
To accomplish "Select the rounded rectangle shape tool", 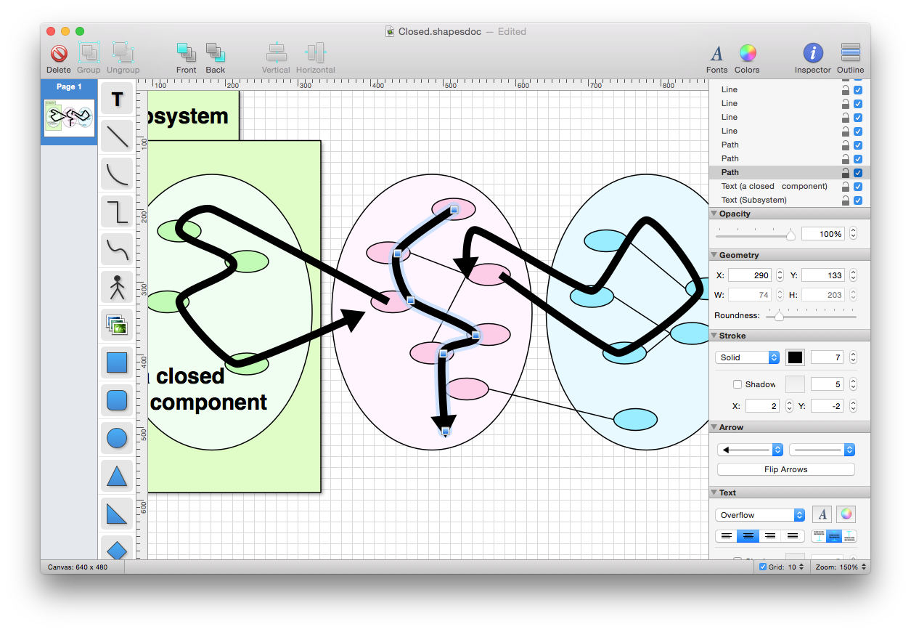I will coord(117,400).
